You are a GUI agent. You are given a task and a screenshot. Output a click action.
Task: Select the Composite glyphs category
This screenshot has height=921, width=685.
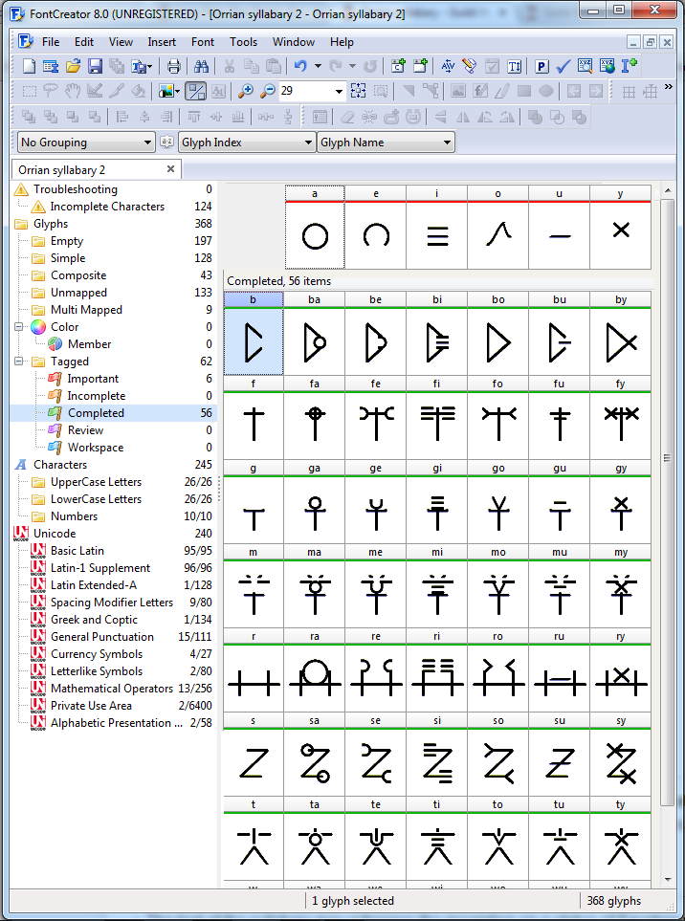pyautogui.click(x=78, y=274)
